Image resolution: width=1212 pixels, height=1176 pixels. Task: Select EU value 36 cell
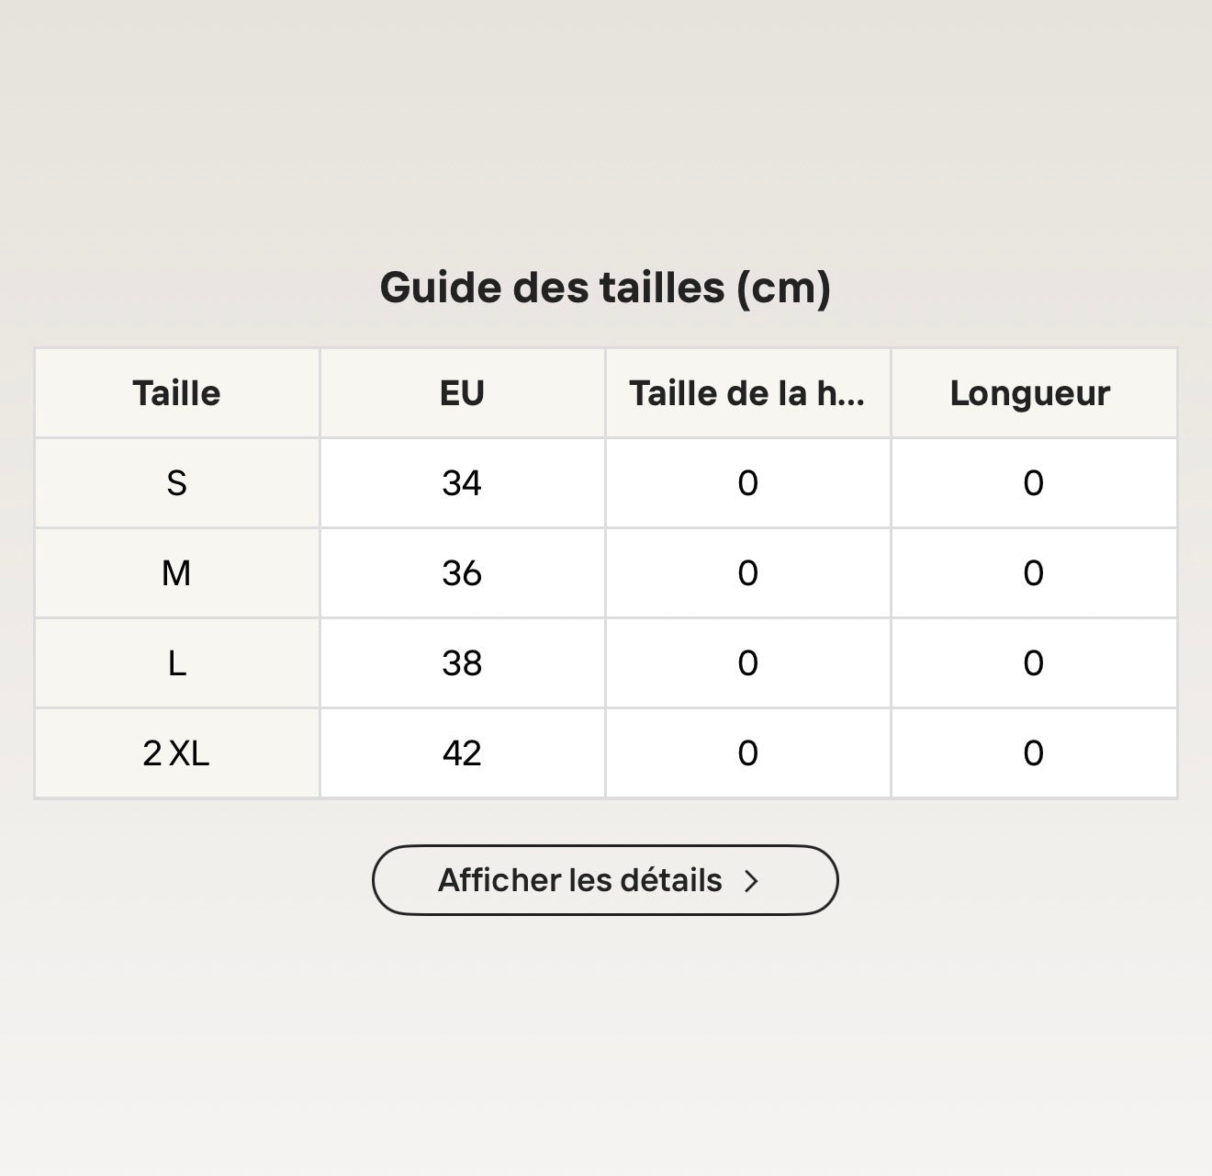(x=463, y=573)
